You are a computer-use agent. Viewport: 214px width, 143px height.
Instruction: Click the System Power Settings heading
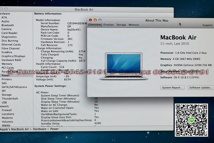(x=50, y=86)
